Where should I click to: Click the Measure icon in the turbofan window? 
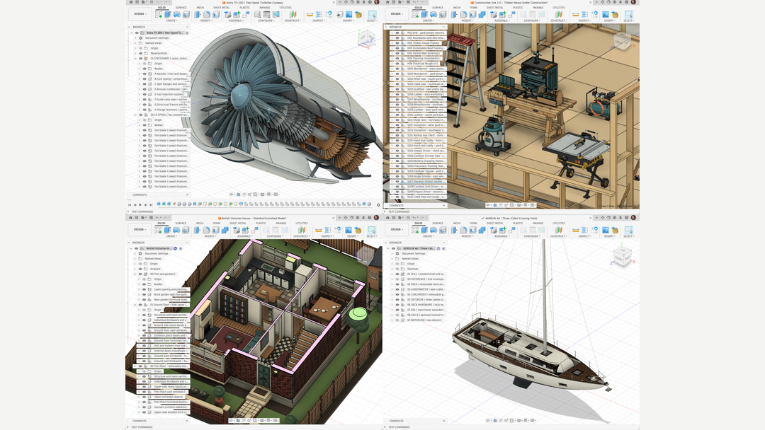click(310, 15)
